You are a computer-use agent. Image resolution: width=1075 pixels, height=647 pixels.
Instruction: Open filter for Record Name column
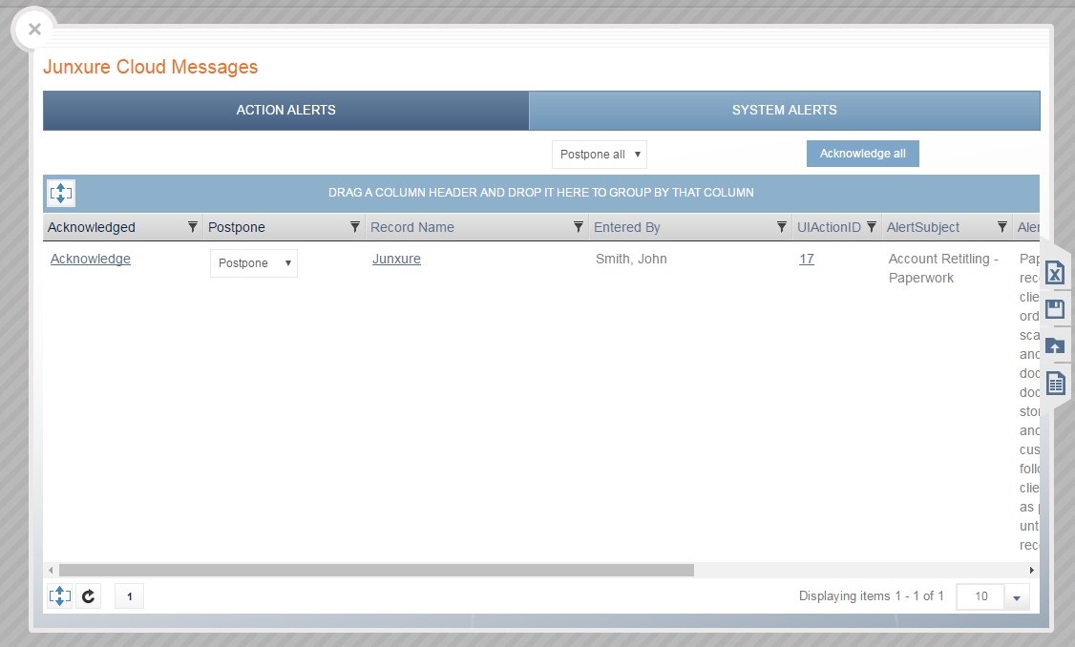click(578, 227)
